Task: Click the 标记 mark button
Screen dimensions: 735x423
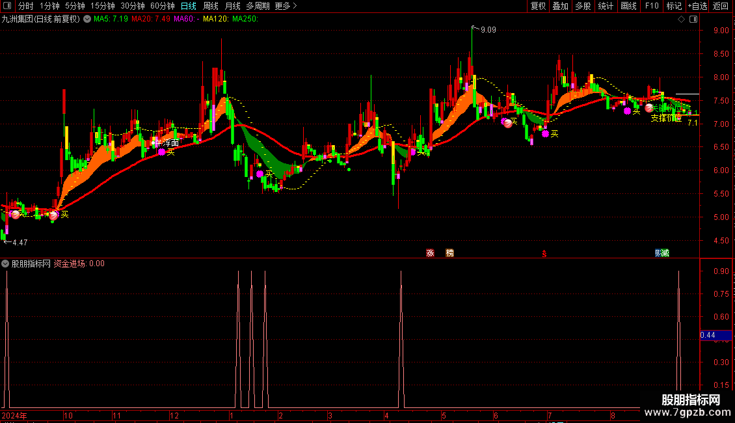Action: pos(674,6)
